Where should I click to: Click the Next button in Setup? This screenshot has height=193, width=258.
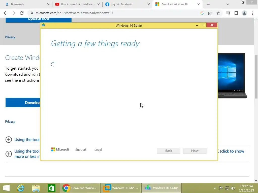(x=195, y=151)
